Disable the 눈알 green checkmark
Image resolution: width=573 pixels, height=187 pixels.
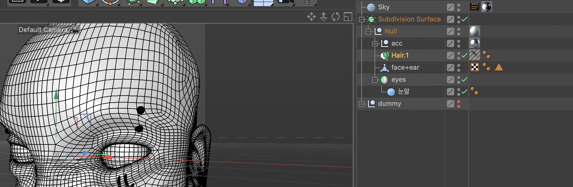[x=465, y=91]
